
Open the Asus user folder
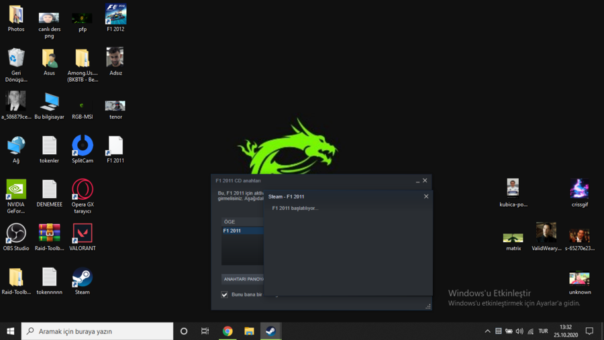[x=49, y=62]
